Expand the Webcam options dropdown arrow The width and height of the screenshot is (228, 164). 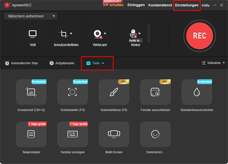click(105, 33)
